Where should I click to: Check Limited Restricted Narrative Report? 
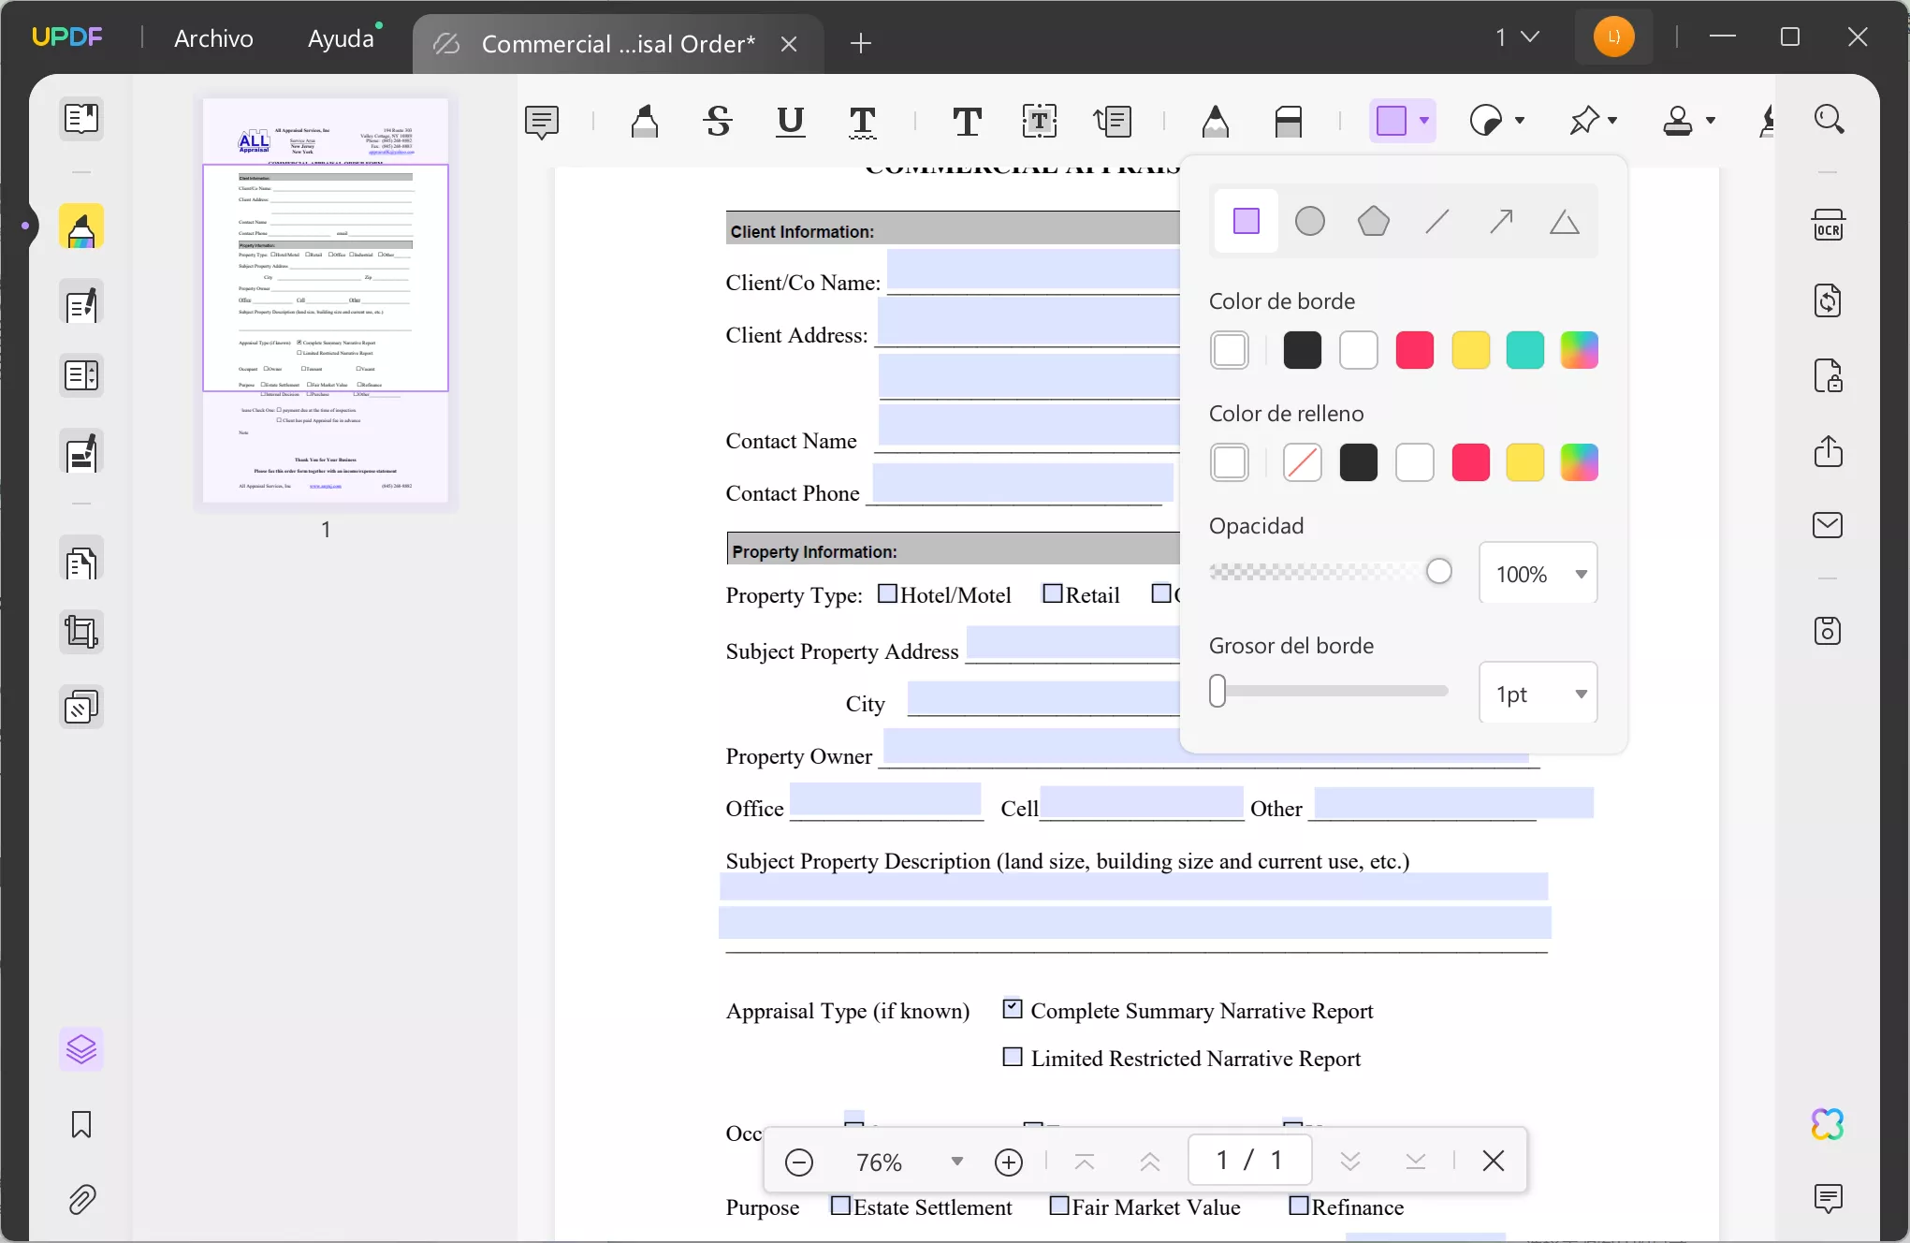pos(1013,1057)
